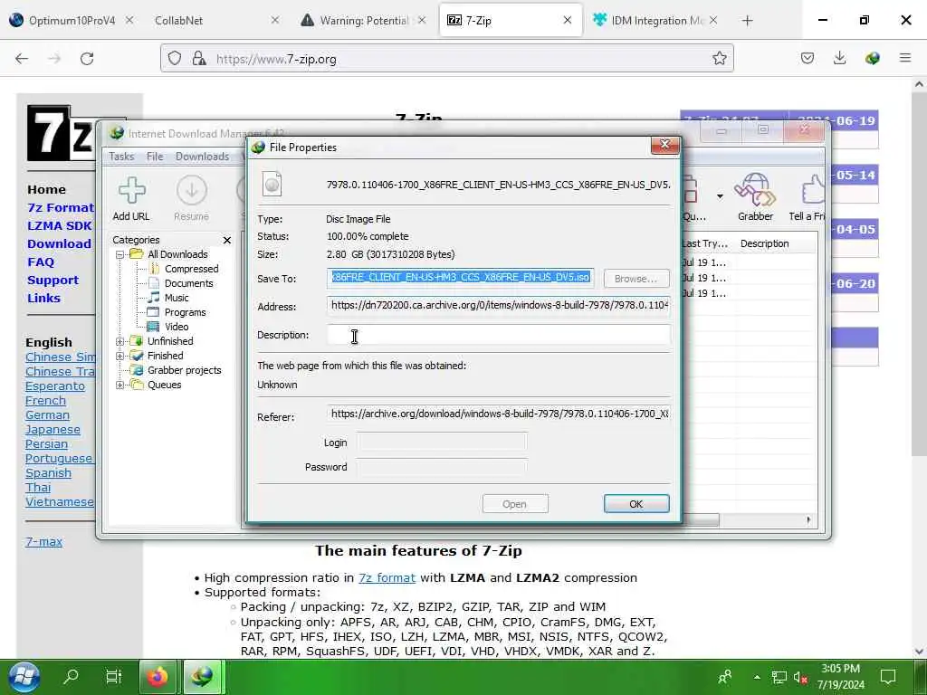Go to the 7-Zip Download page link

point(59,243)
